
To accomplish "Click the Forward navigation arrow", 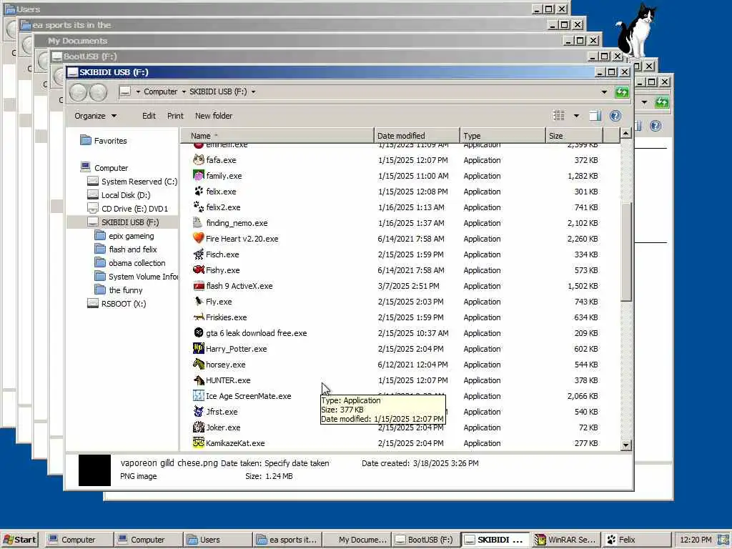I will (98, 92).
